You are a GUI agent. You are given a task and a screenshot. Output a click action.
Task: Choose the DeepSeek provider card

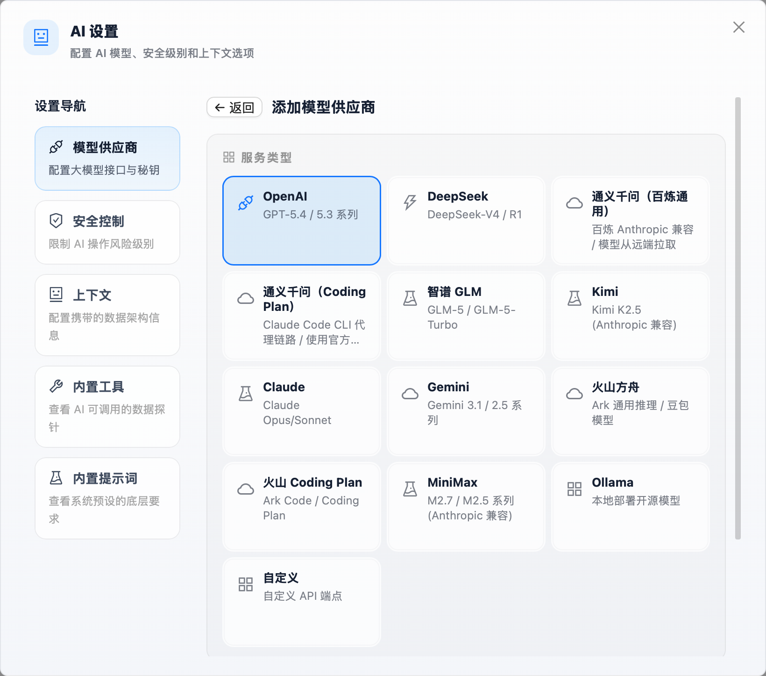coord(466,221)
